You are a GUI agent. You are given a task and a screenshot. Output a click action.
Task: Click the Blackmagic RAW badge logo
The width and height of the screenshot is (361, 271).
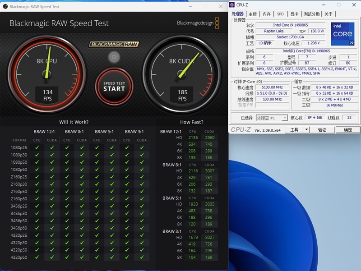click(114, 44)
